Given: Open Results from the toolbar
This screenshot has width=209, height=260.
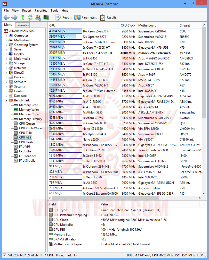Looking at the screenshot, I should (x=108, y=18).
